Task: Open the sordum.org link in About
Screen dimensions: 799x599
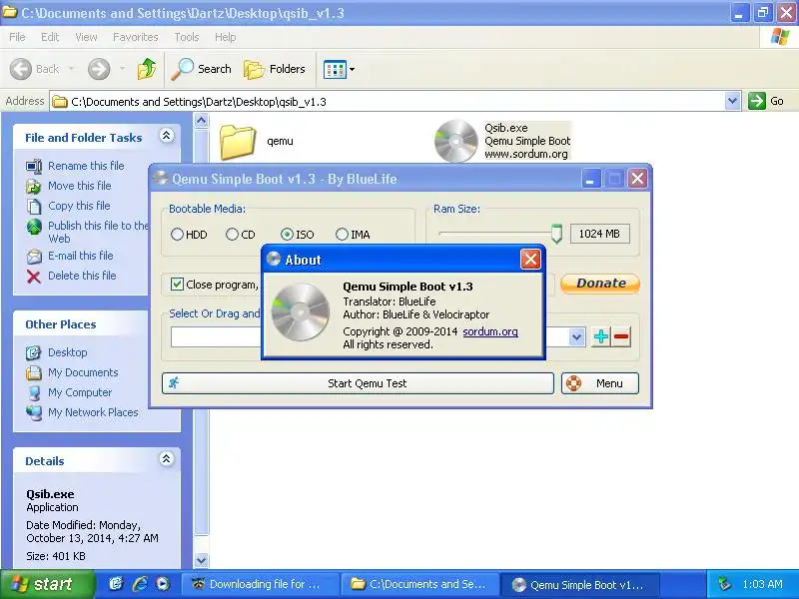Action: pos(490,331)
